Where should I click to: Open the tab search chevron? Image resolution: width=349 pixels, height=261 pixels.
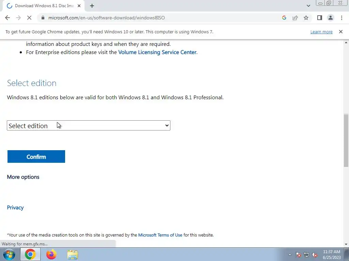(x=308, y=6)
